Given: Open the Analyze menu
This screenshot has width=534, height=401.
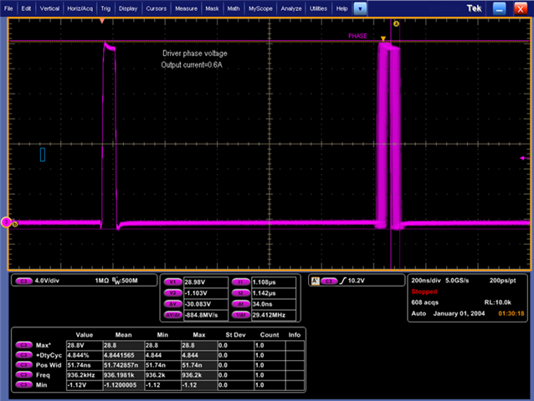Looking at the screenshot, I should (x=291, y=8).
